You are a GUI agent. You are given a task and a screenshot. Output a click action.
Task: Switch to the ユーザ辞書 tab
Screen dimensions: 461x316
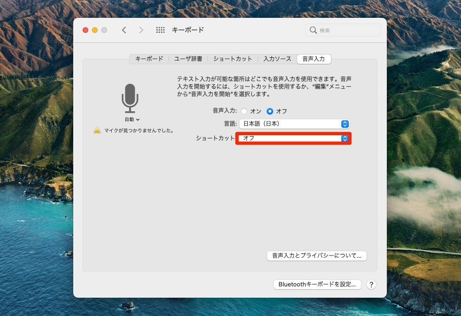pos(188,59)
